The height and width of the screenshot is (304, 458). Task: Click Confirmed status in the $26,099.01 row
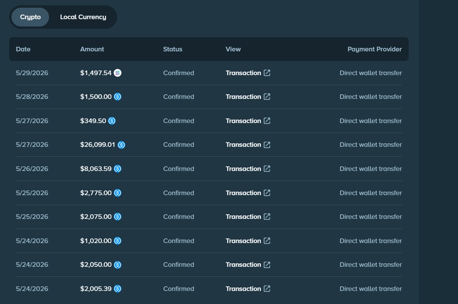(x=178, y=145)
